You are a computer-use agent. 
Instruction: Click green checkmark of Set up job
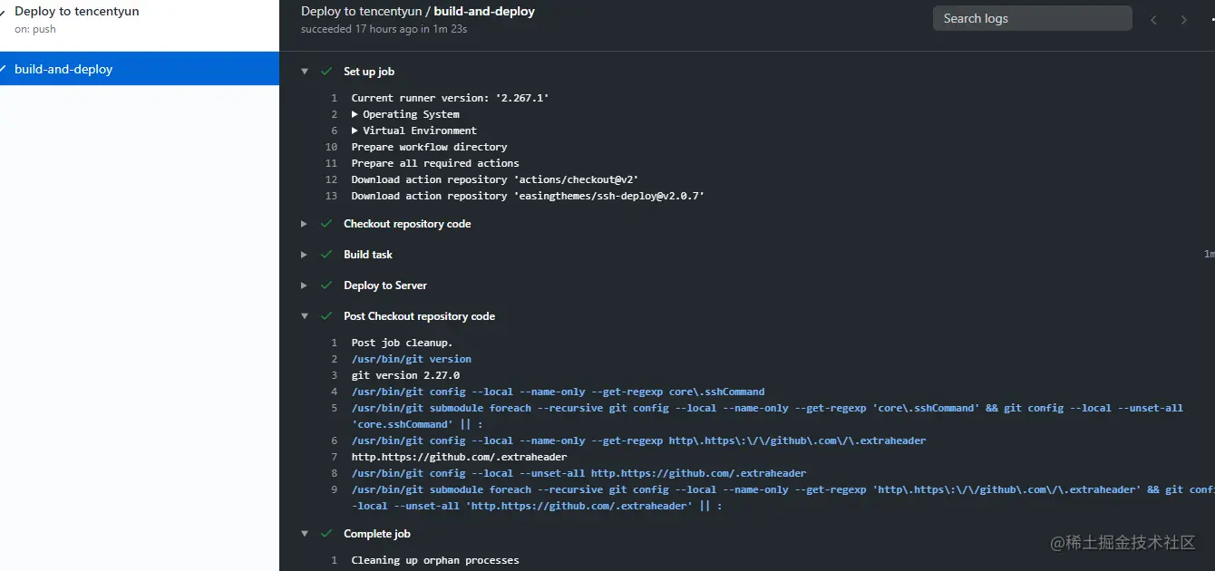click(x=326, y=72)
